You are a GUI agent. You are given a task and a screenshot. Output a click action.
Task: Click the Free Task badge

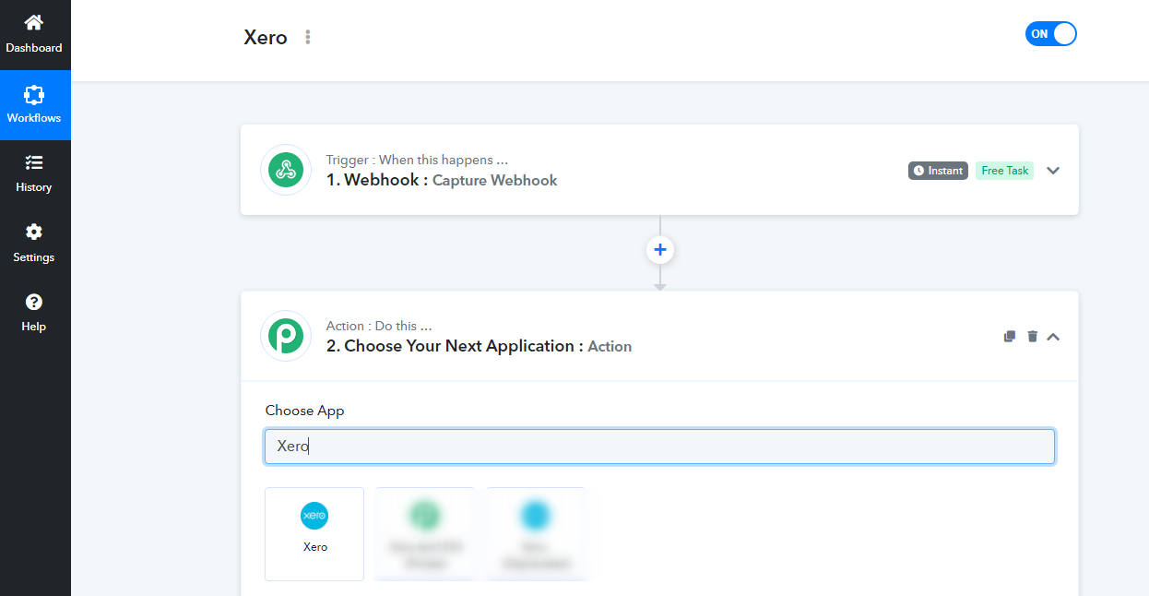(x=1004, y=171)
